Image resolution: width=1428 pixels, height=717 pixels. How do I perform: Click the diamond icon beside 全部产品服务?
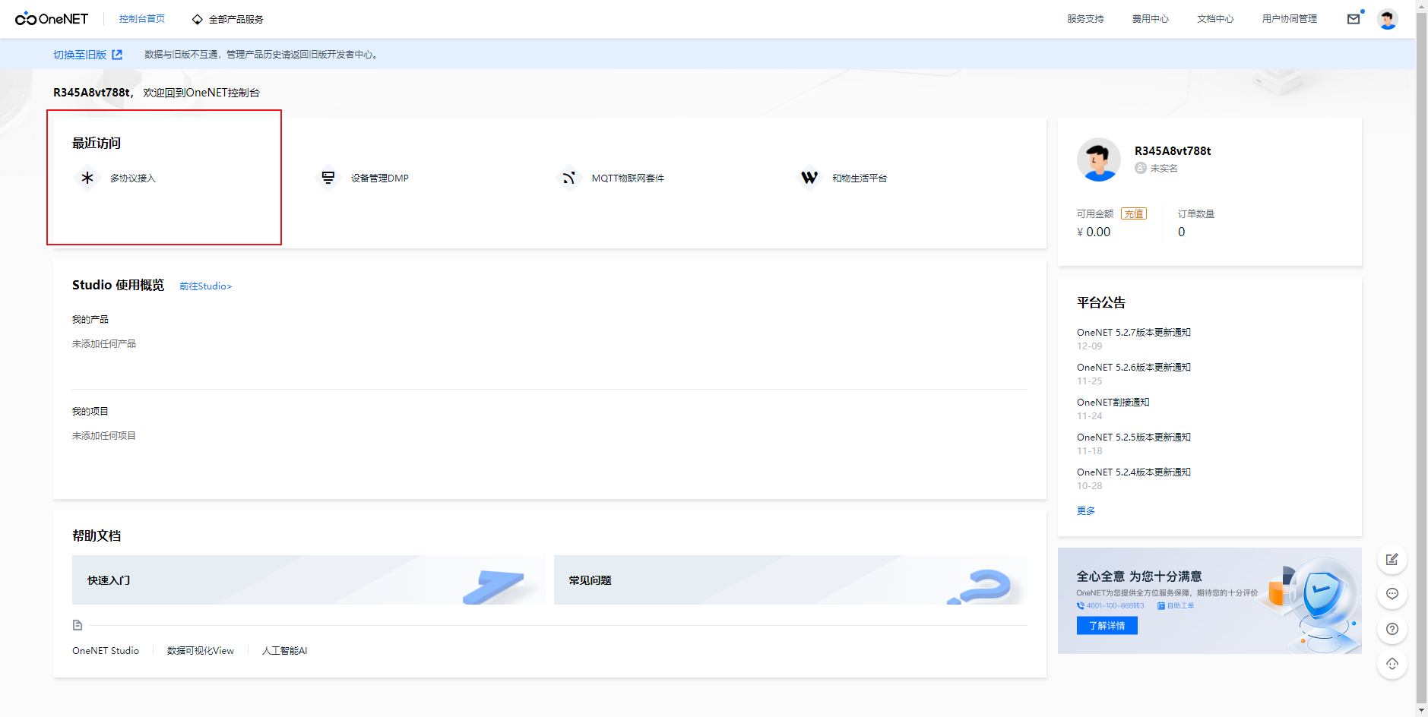(198, 19)
